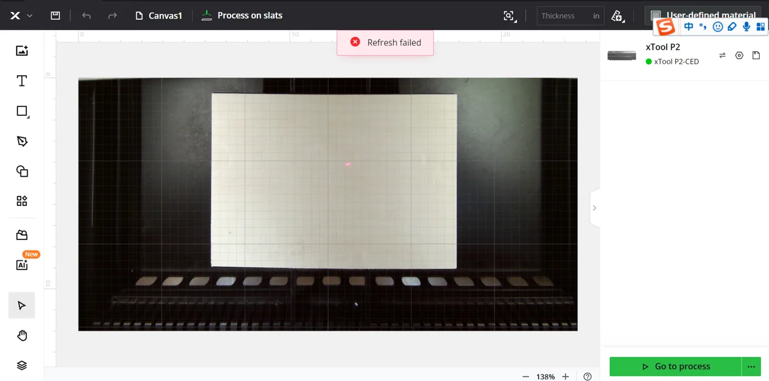Start Go to process
This screenshot has width=769, height=381.
676,366
